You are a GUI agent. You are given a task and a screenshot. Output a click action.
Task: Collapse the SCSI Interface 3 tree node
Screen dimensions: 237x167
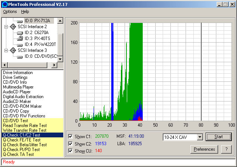6,50
